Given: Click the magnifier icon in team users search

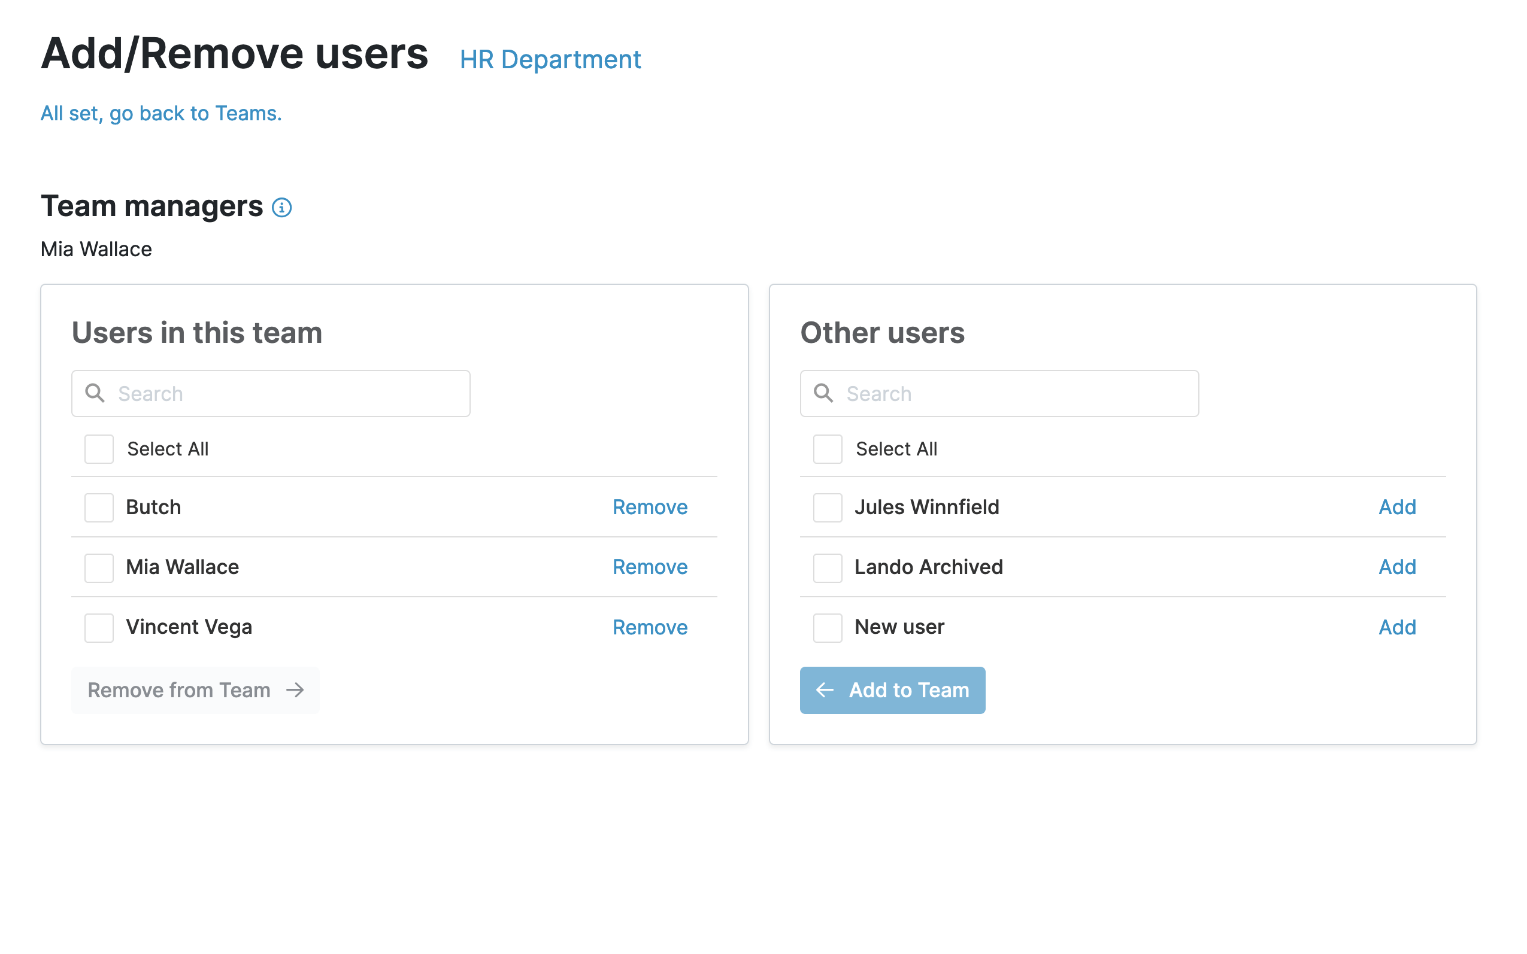Looking at the screenshot, I should click(x=95, y=393).
